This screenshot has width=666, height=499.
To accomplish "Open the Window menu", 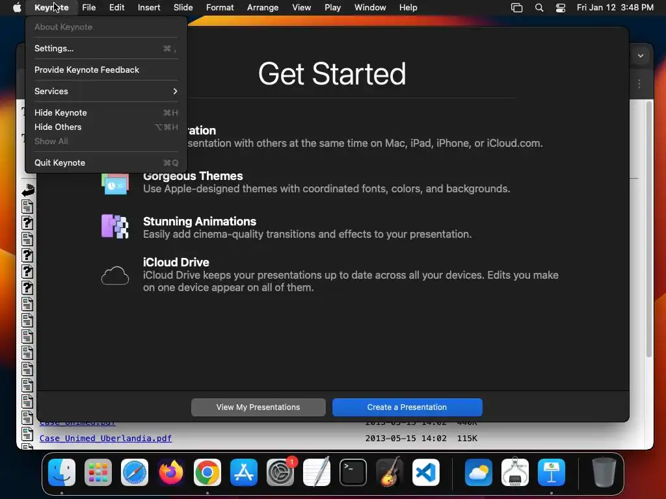I will (370, 8).
